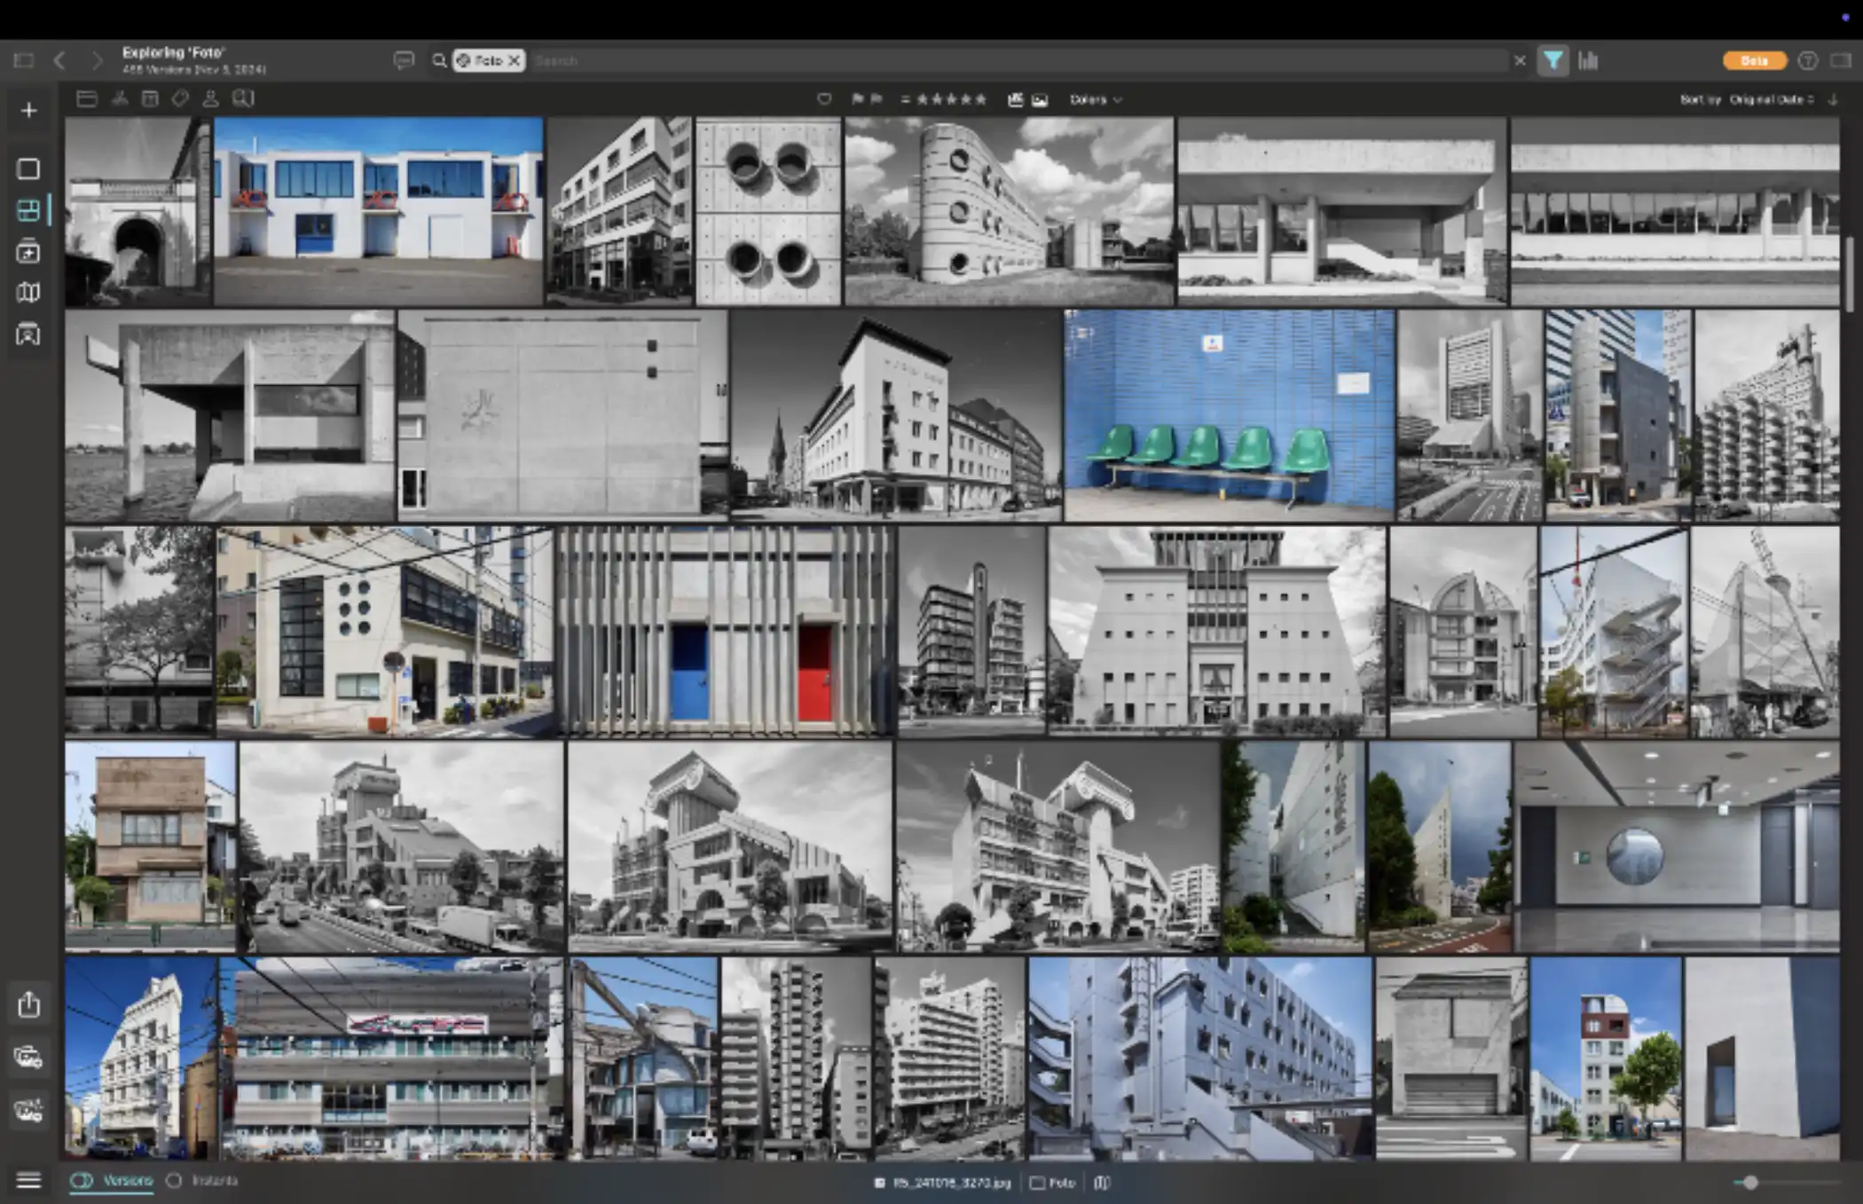Click the compare icon in status bar
This screenshot has width=1863, height=1204.
coord(1102,1183)
